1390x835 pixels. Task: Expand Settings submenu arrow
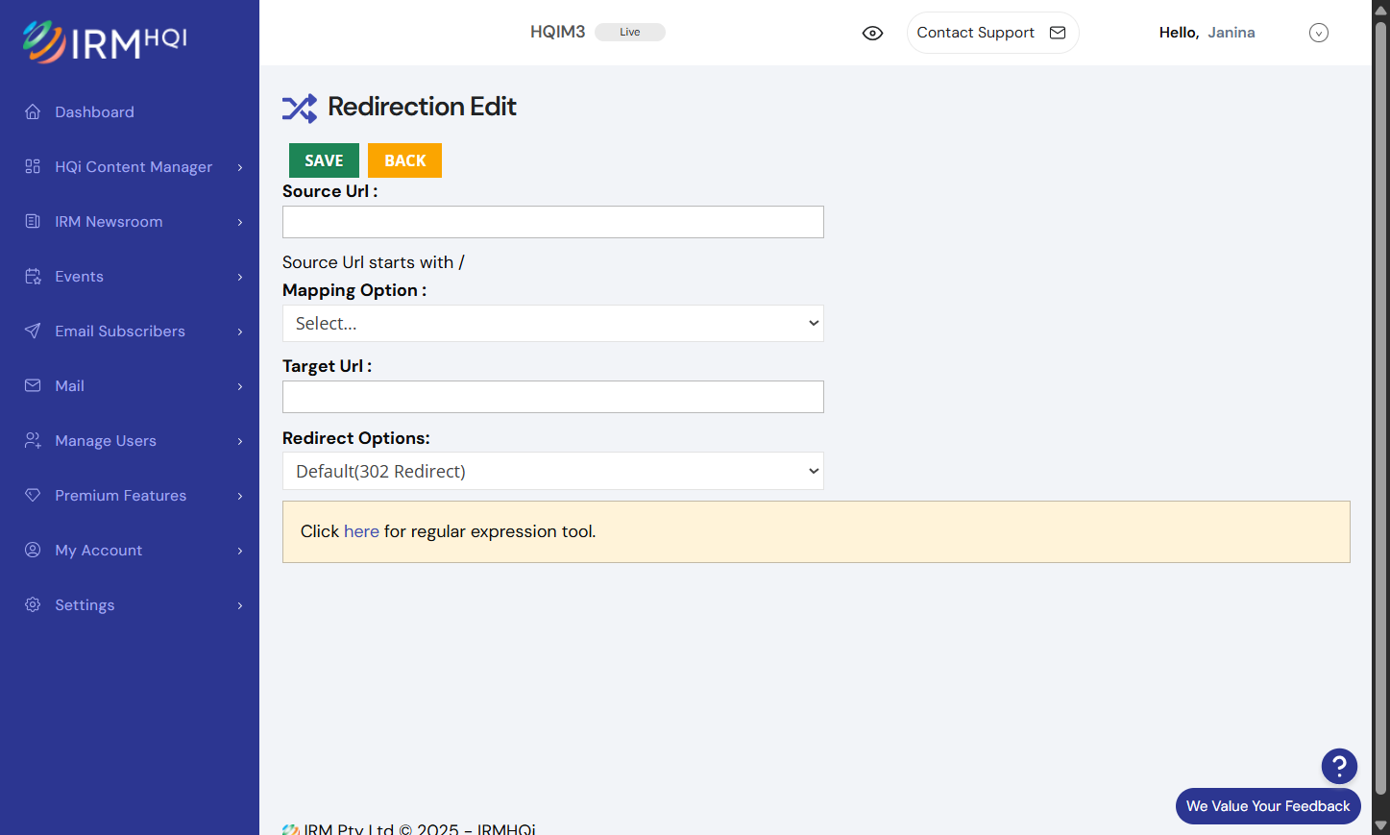240,605
